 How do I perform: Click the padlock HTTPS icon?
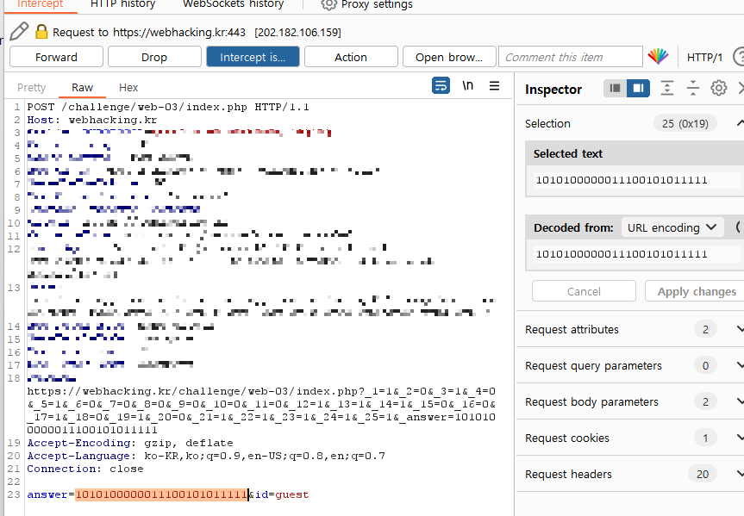coord(41,32)
